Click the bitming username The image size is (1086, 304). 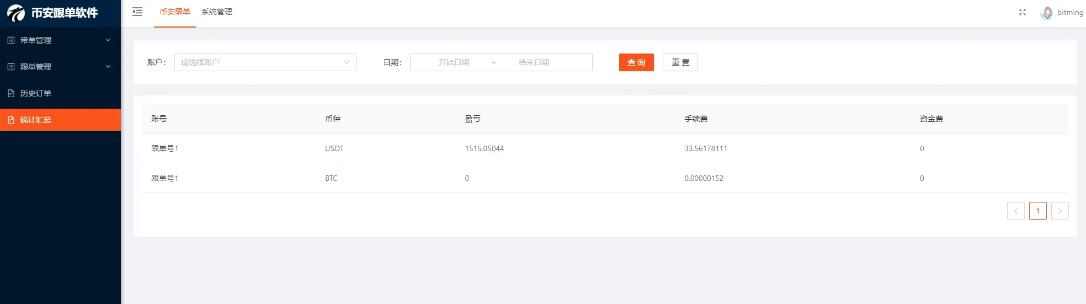click(x=1071, y=12)
